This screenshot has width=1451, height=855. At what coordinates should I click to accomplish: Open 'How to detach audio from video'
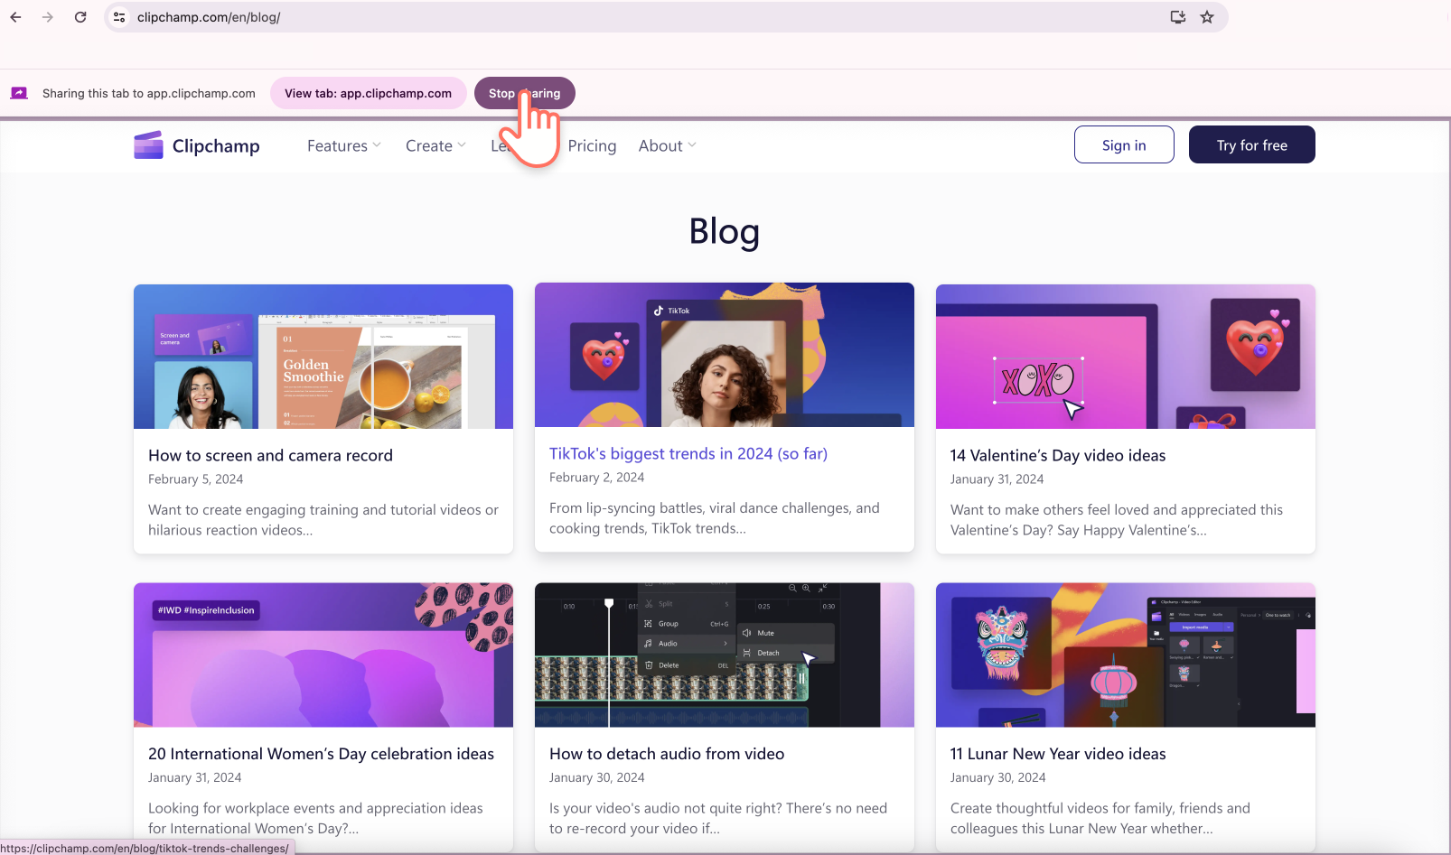click(x=667, y=753)
